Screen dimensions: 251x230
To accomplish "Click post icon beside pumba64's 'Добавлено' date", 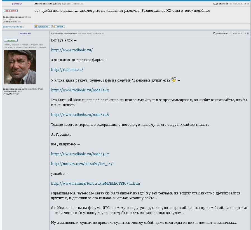I will point(214,4).
